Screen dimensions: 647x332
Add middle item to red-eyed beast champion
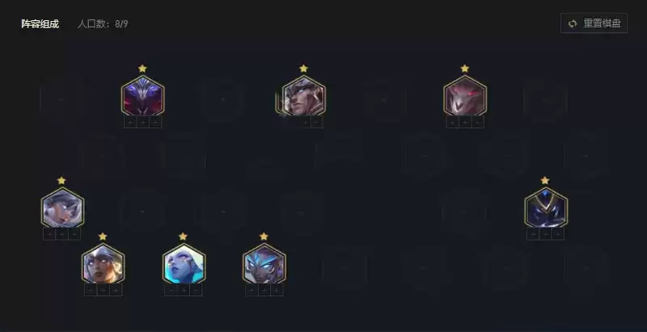[x=465, y=122]
